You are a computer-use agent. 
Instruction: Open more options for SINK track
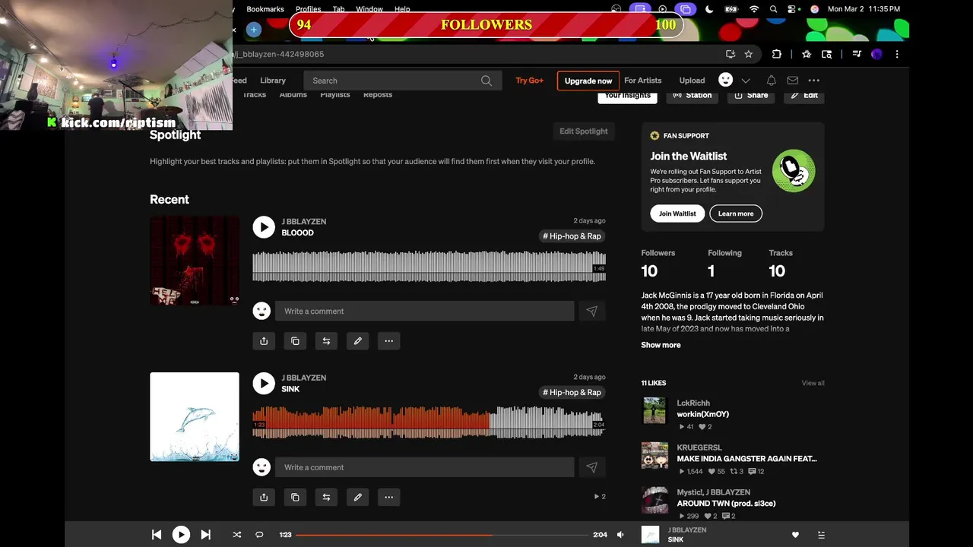pos(388,498)
